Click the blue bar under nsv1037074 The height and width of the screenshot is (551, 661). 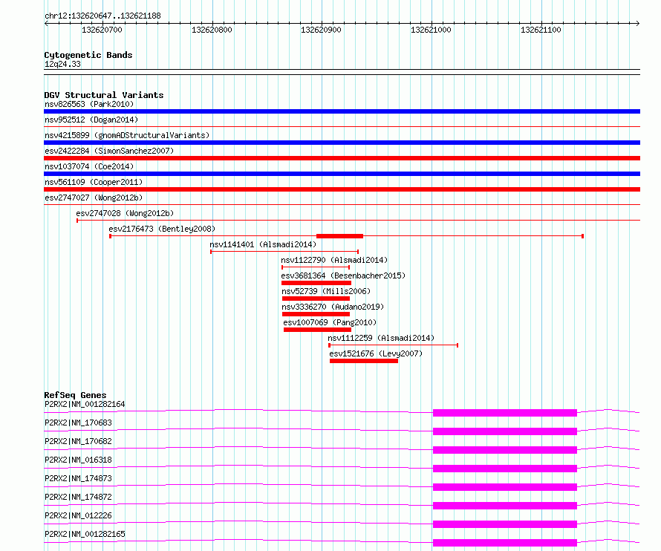point(342,174)
